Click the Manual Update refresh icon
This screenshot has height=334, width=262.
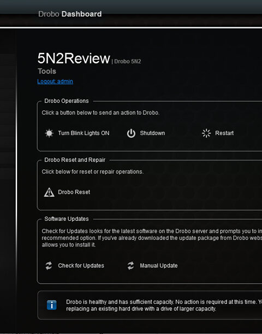130,266
